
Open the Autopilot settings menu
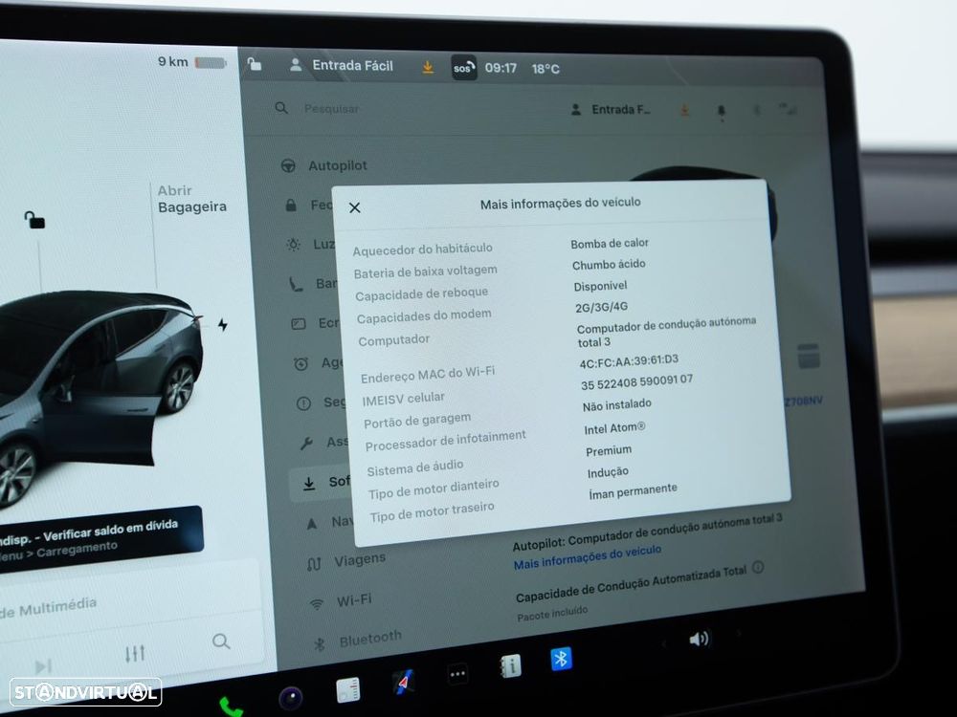tap(324, 165)
